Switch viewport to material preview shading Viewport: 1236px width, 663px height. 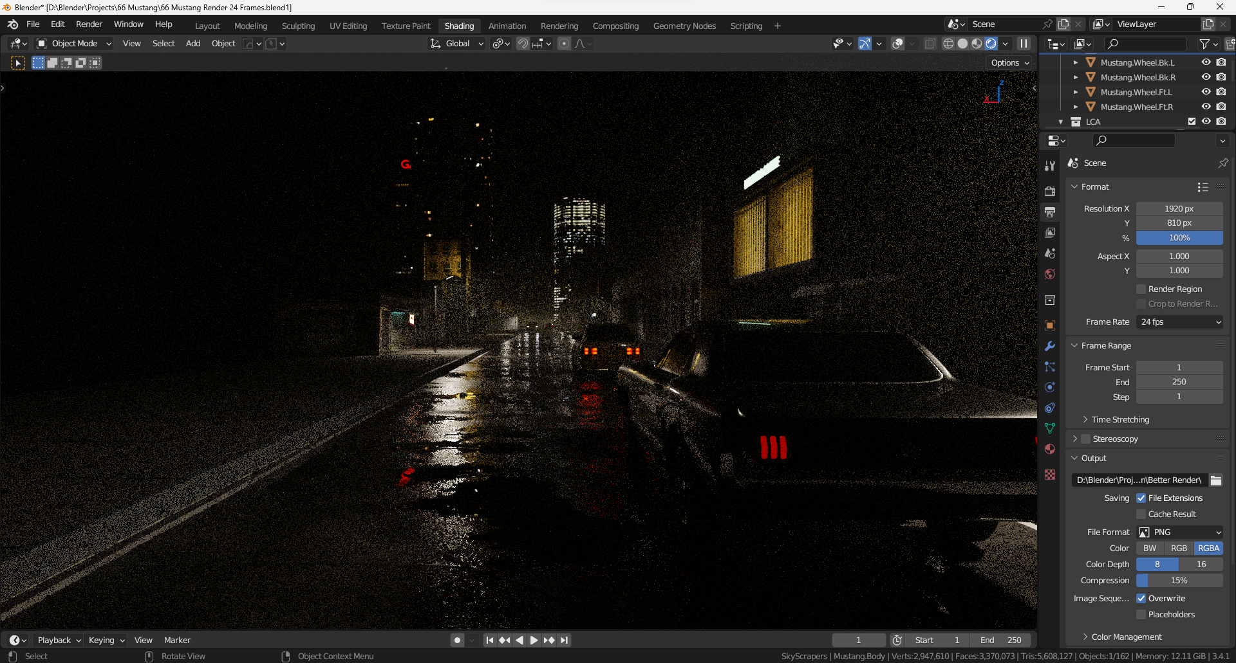977,44
